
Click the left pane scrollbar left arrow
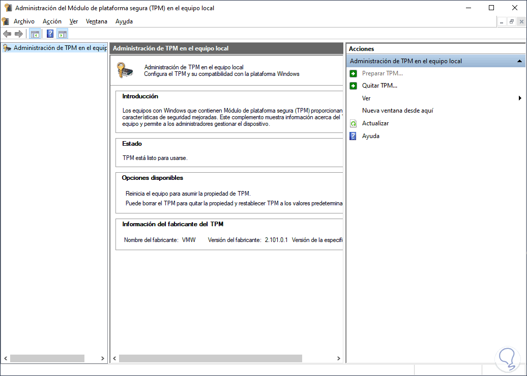click(6, 359)
